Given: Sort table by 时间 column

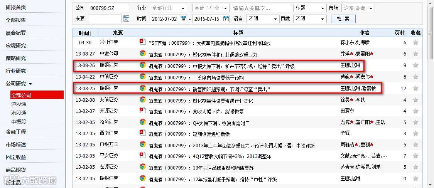Looking at the screenshot, I should 85,33.
